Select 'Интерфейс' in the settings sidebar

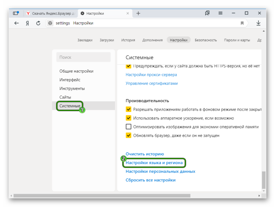(x=70, y=80)
